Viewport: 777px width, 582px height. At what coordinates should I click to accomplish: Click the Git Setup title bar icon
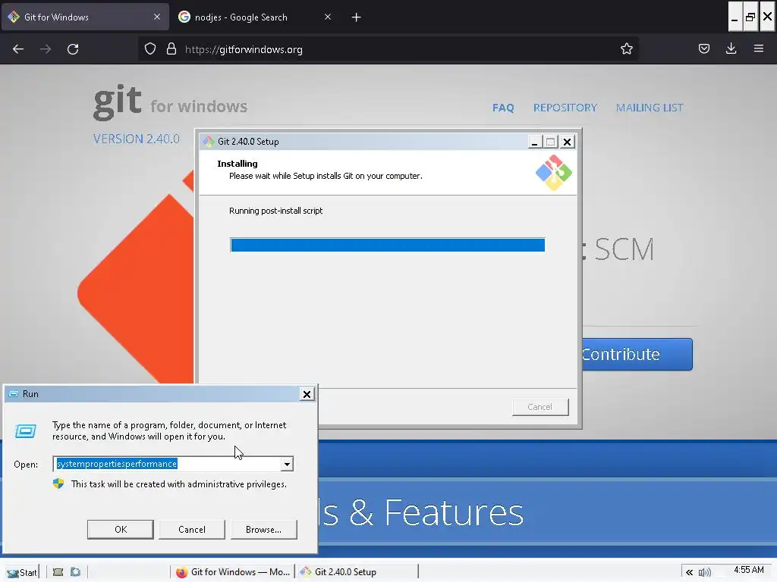pyautogui.click(x=209, y=142)
